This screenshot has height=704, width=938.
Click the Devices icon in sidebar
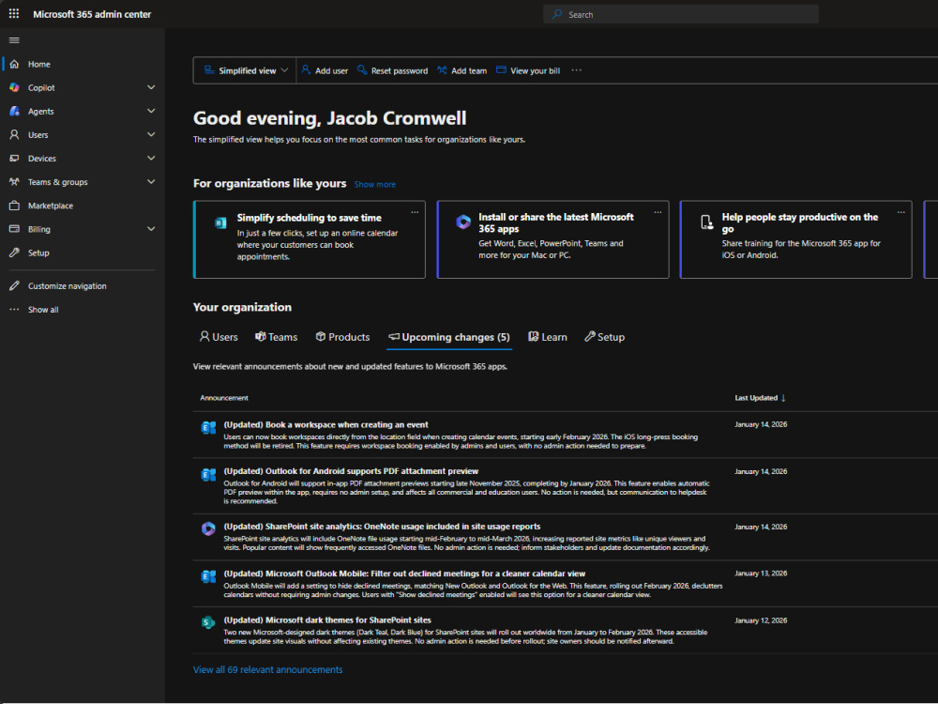tap(14, 158)
